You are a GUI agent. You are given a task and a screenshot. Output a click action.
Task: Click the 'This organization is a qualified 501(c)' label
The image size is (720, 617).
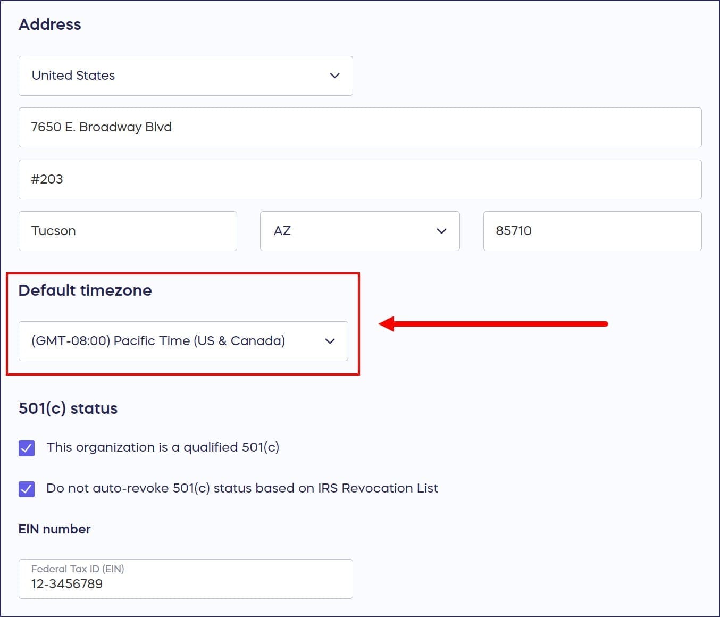click(x=163, y=447)
